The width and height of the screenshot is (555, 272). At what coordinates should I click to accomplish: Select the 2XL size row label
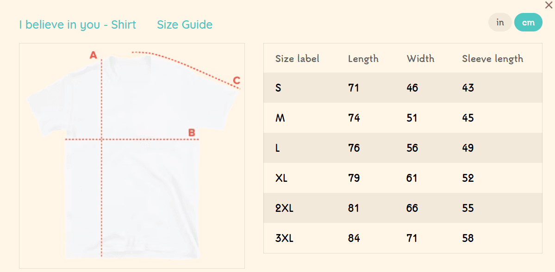(284, 208)
